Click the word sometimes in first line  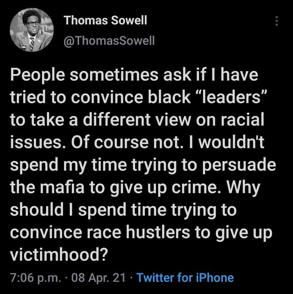[x=114, y=75]
